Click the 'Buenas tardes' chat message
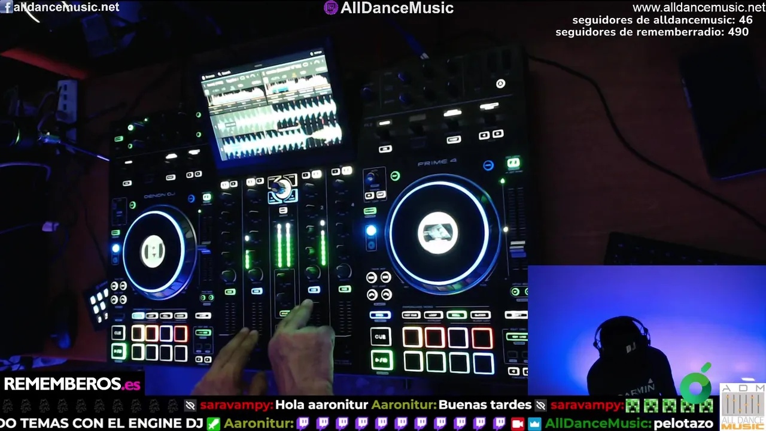 pyautogui.click(x=485, y=405)
